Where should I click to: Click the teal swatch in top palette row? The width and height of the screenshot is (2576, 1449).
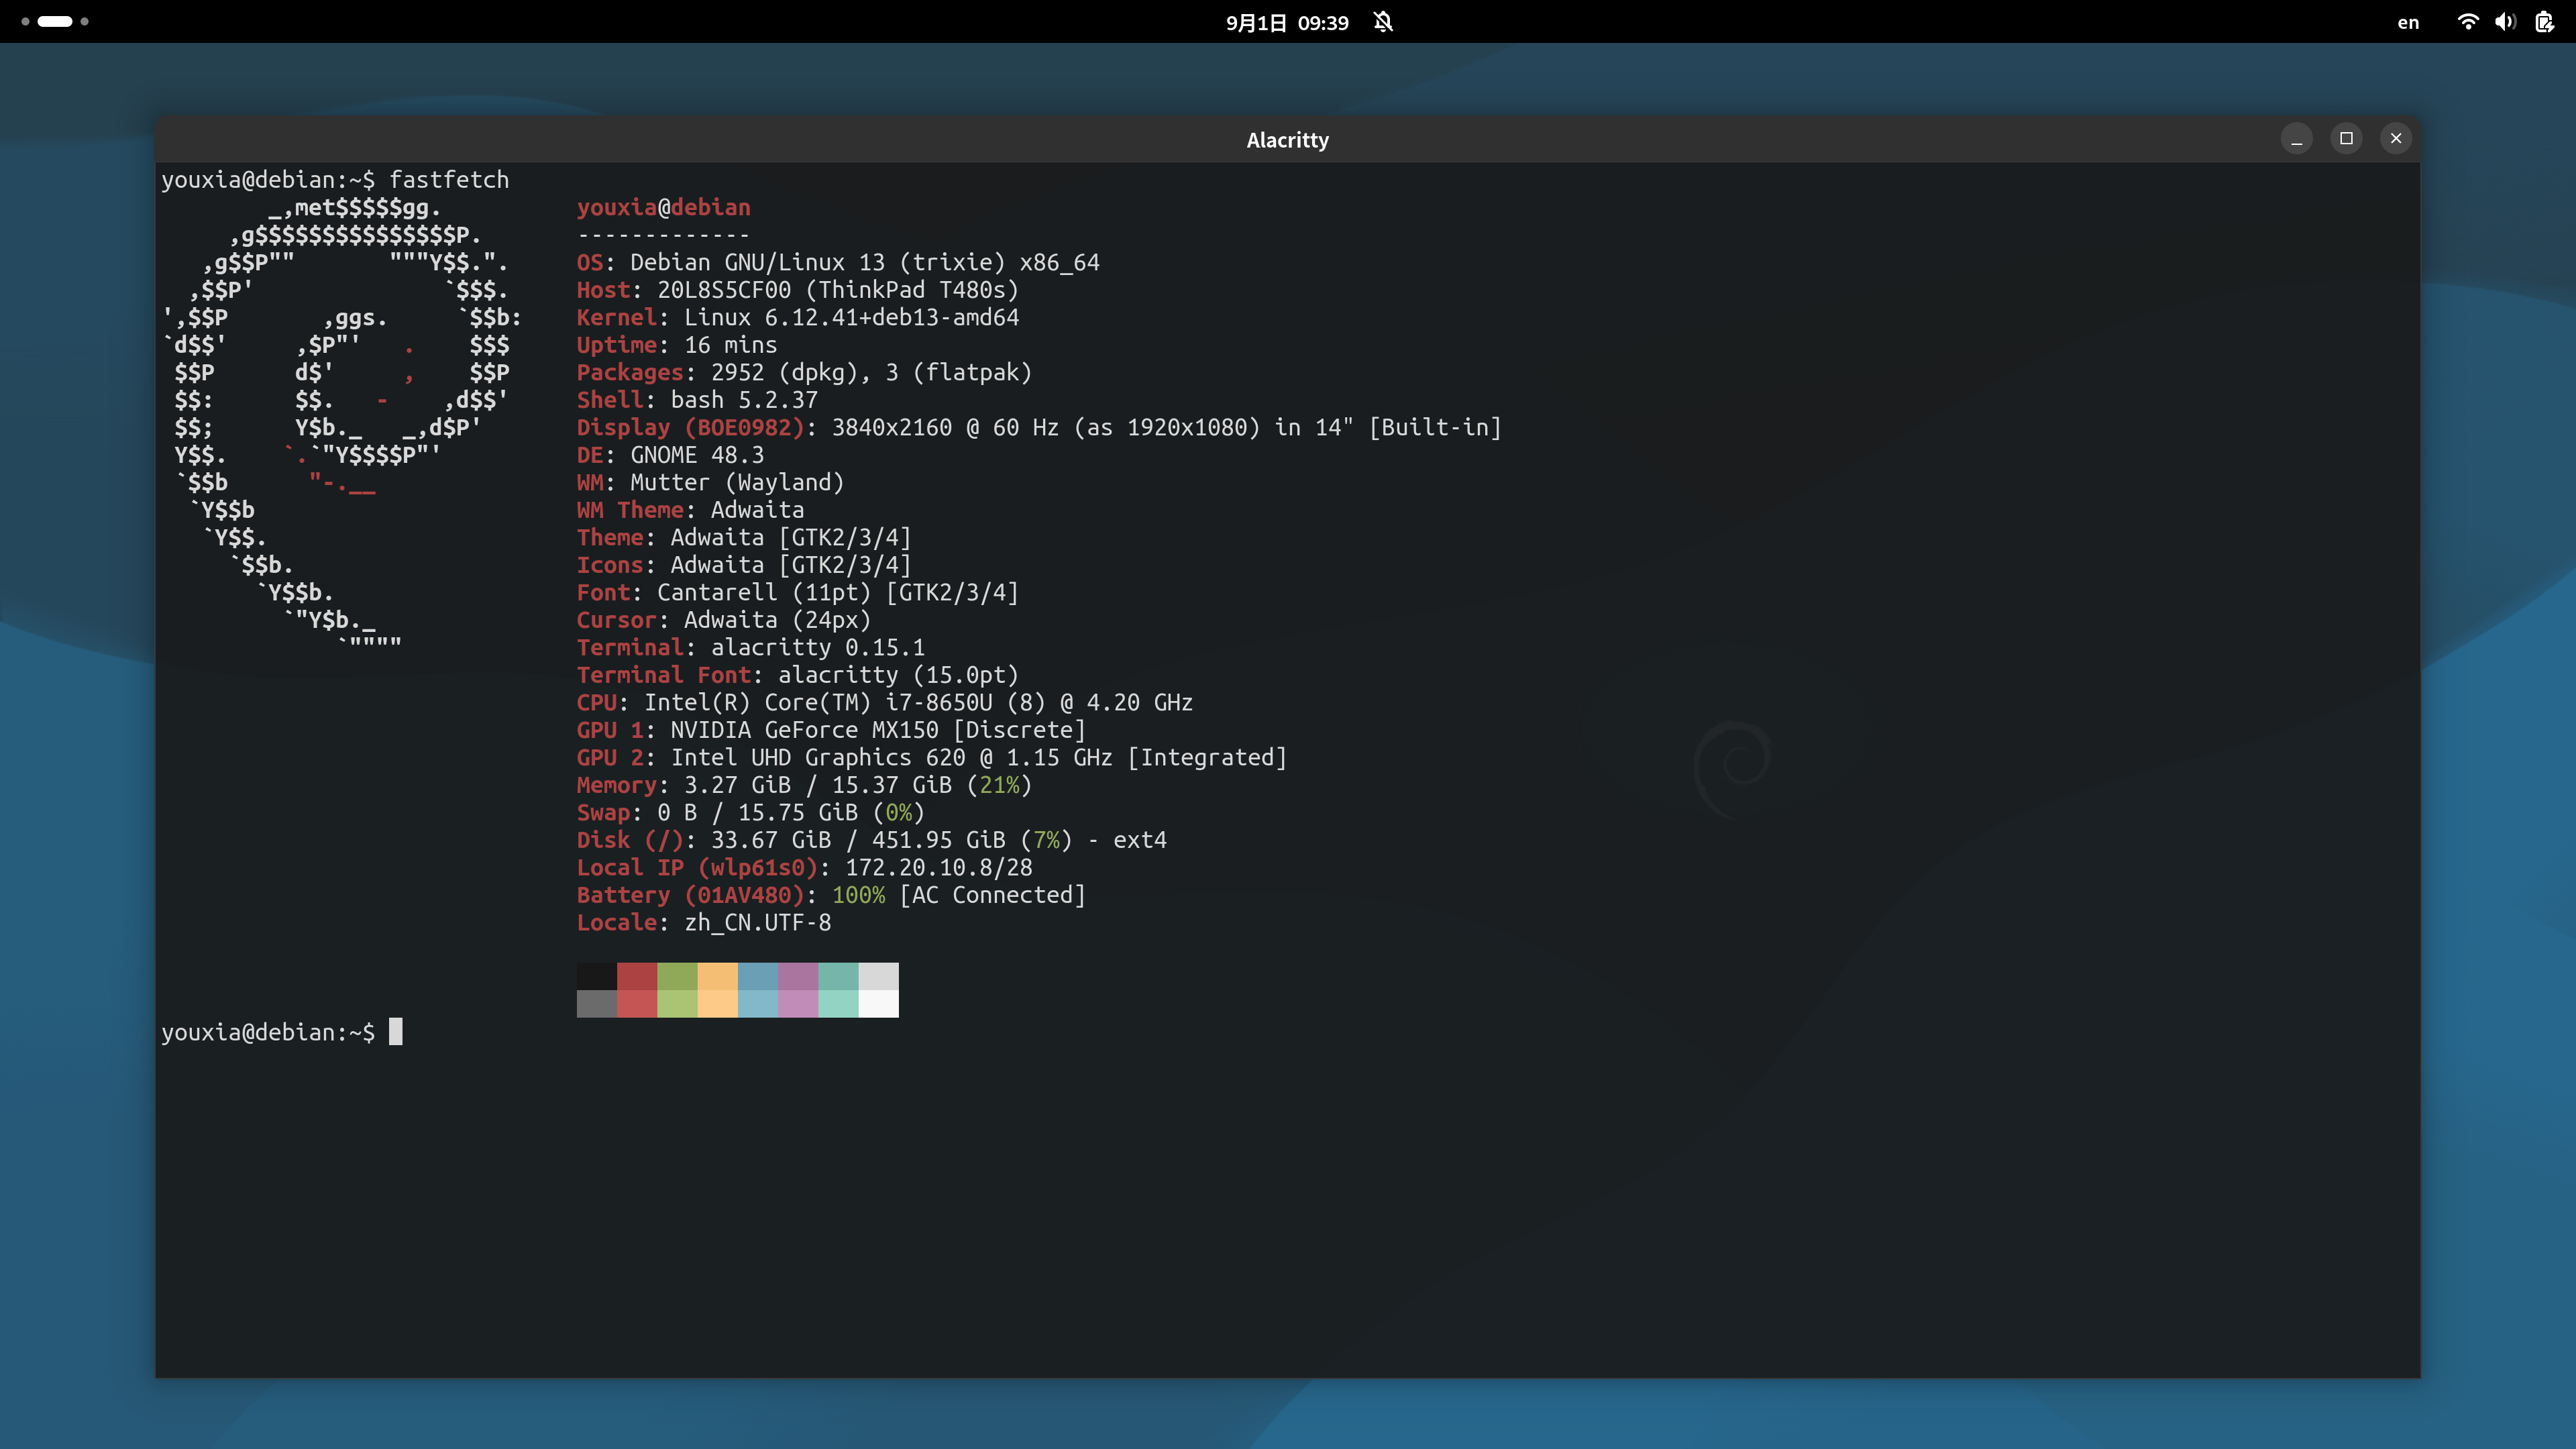point(838,976)
